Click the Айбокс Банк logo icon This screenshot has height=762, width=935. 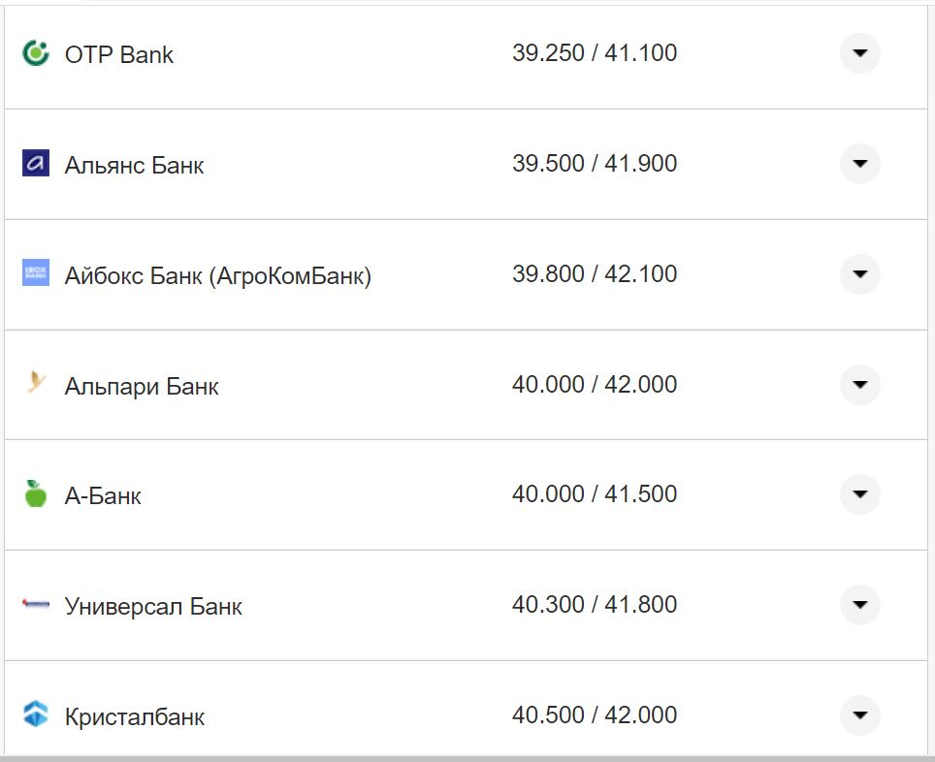(36, 273)
